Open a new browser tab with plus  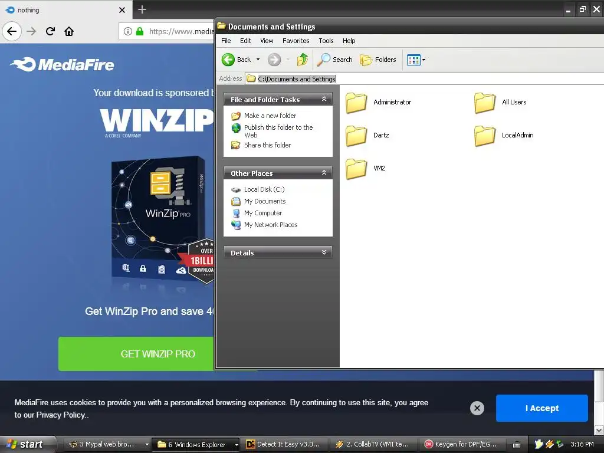(x=142, y=9)
